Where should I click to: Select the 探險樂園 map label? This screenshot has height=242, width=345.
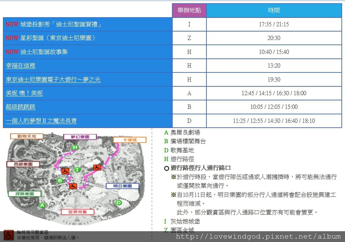[x=25, y=194]
